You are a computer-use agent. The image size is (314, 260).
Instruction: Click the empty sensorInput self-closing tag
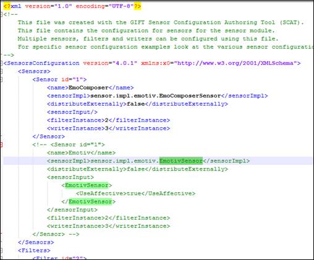tap(72, 112)
